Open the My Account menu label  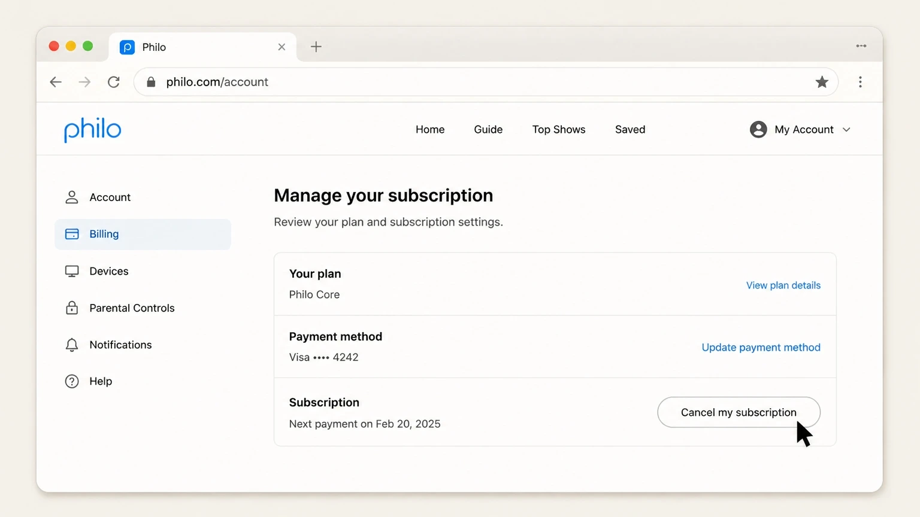804,129
